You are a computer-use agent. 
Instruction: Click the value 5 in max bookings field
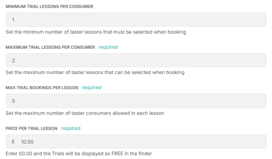click(13, 101)
